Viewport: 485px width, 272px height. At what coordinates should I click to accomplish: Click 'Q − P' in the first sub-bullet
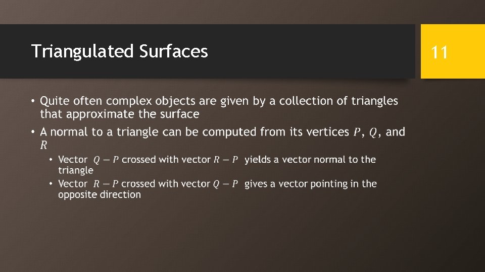(106, 160)
